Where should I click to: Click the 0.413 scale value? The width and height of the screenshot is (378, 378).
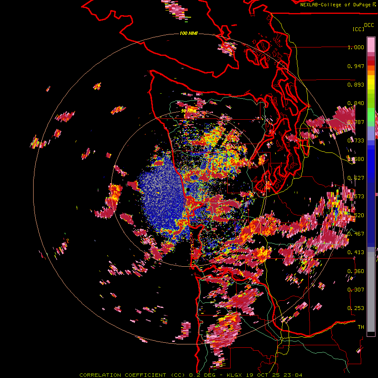click(356, 252)
